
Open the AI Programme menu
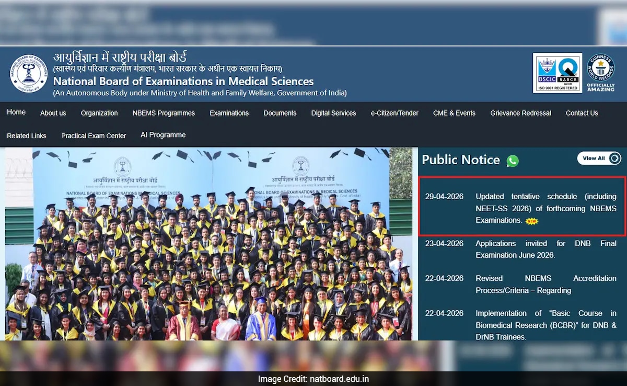tap(163, 135)
